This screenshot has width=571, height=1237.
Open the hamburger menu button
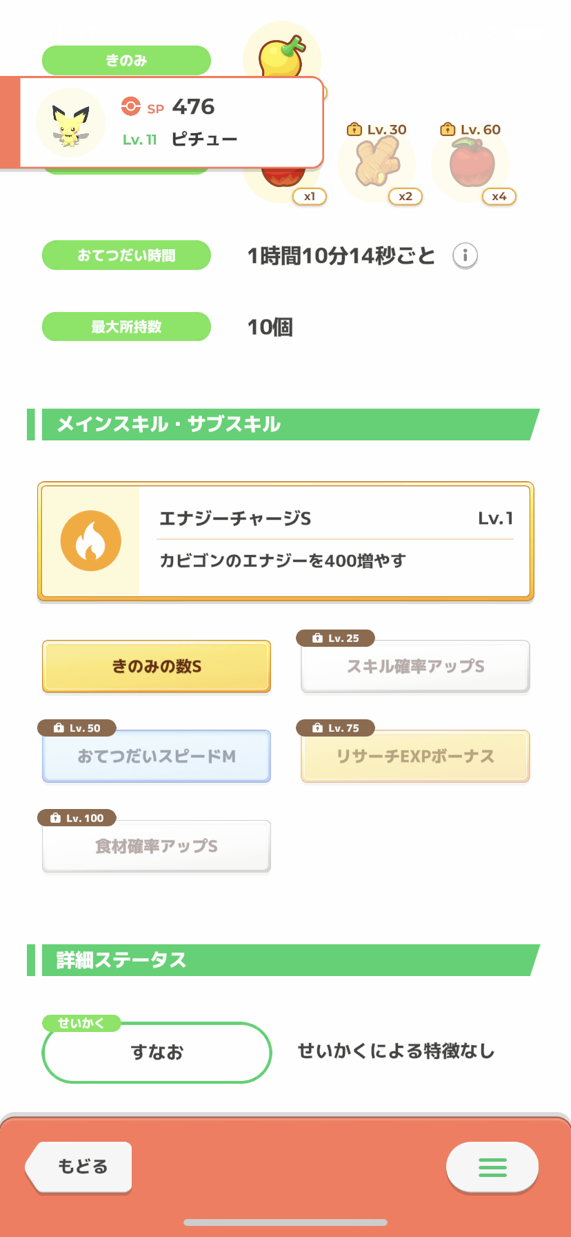(x=492, y=1167)
